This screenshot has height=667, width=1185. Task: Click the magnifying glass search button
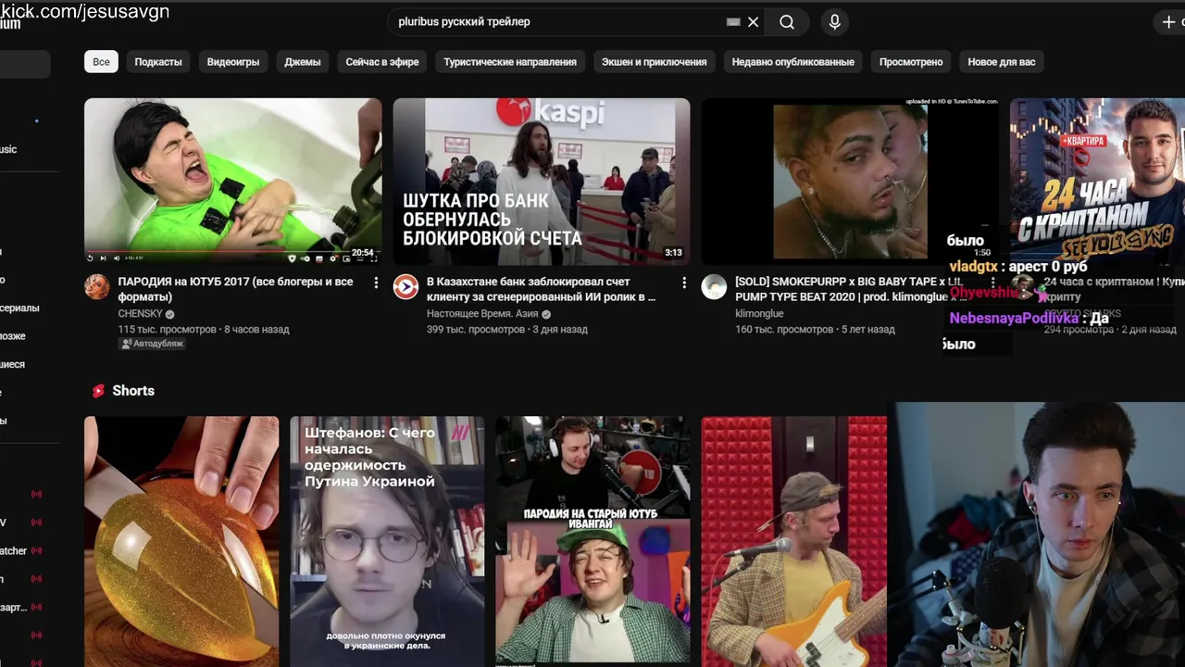[787, 21]
